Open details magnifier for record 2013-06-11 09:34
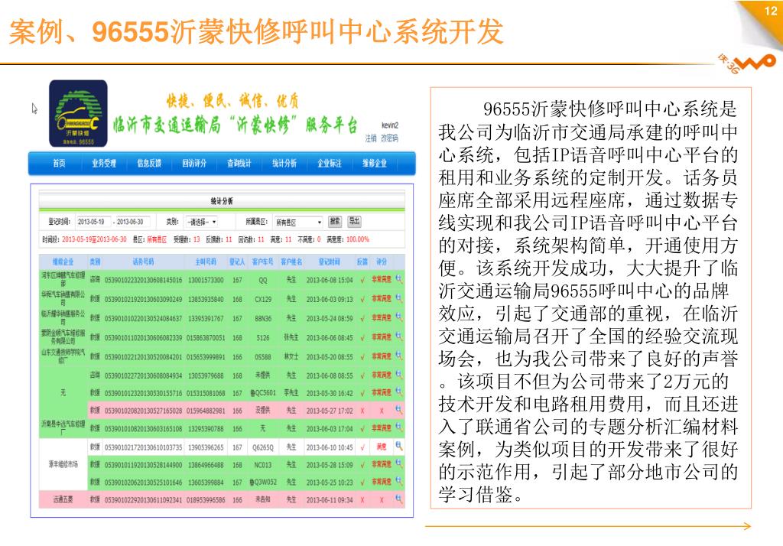The width and height of the screenshot is (783, 546). pos(398,499)
